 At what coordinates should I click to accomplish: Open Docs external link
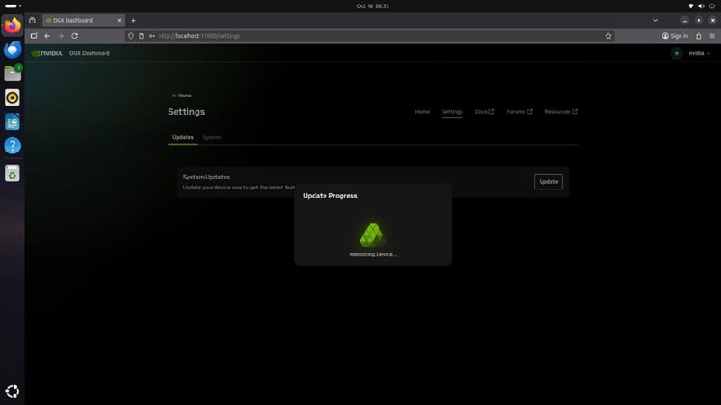[484, 111]
